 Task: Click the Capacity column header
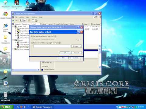87,24
